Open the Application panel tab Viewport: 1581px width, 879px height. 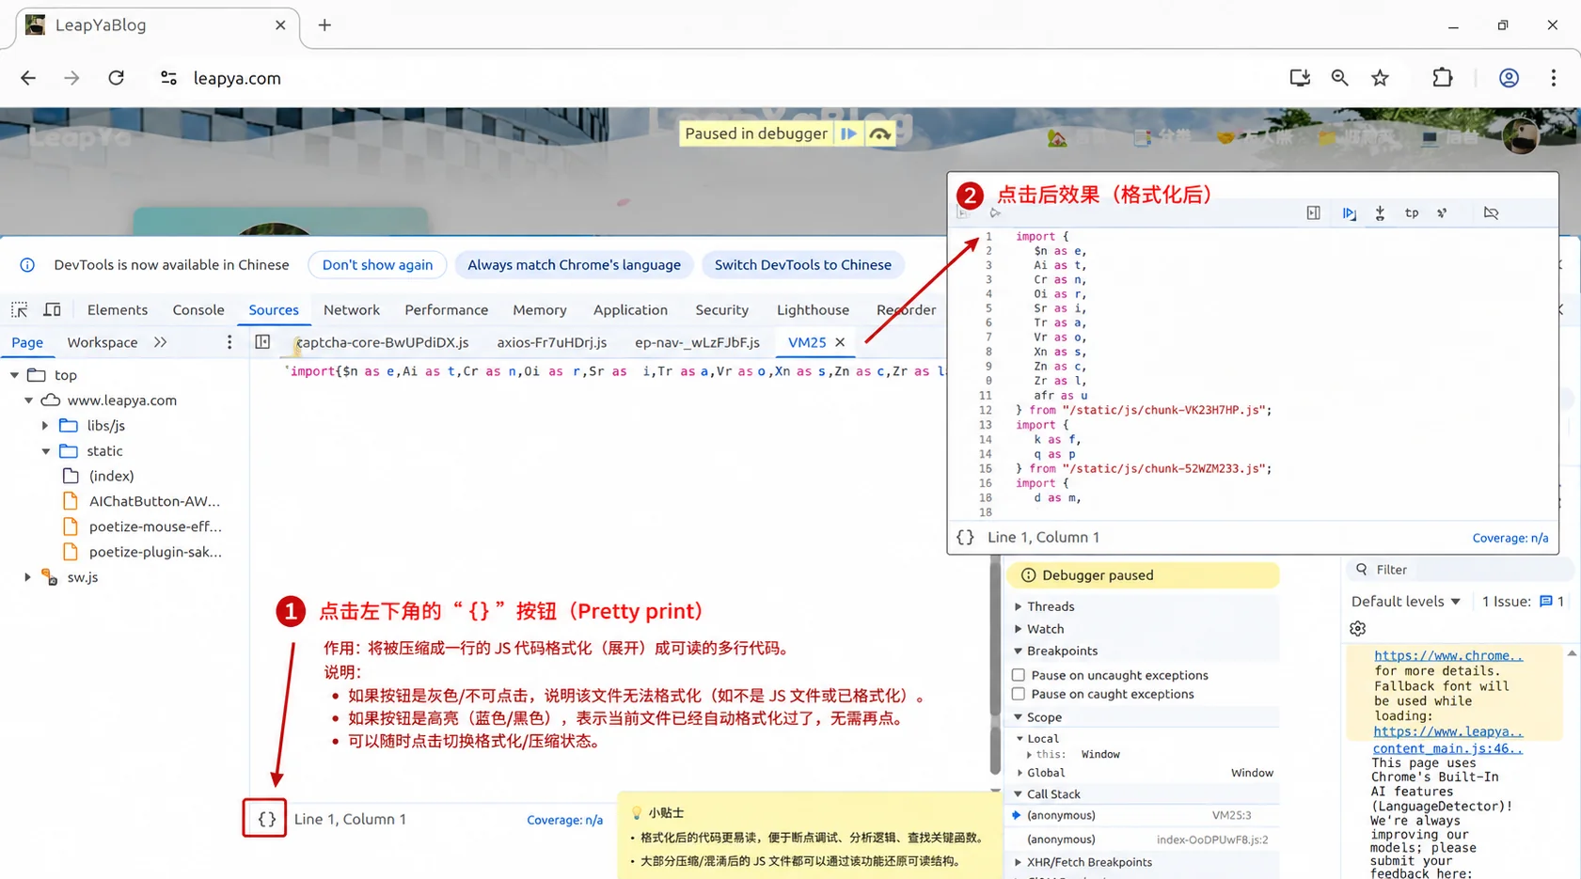[630, 309]
